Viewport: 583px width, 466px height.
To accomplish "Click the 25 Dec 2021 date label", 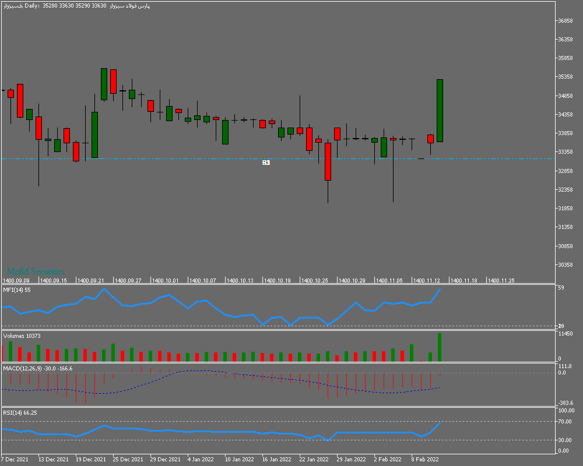I will 128,460.
